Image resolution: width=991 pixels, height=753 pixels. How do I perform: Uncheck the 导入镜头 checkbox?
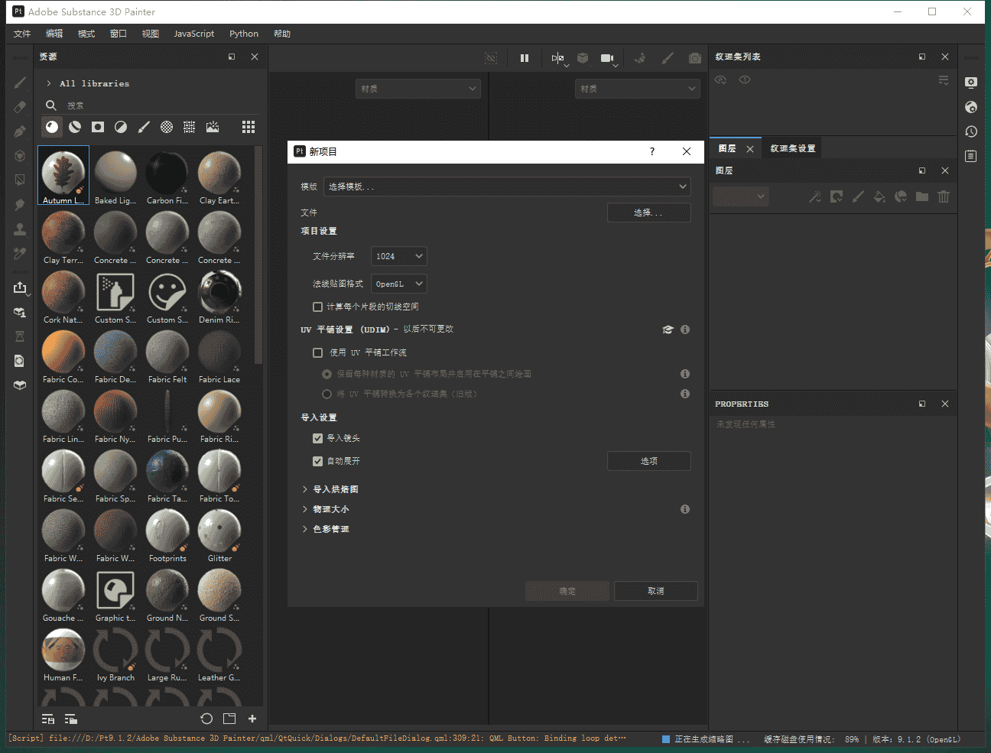tap(317, 438)
